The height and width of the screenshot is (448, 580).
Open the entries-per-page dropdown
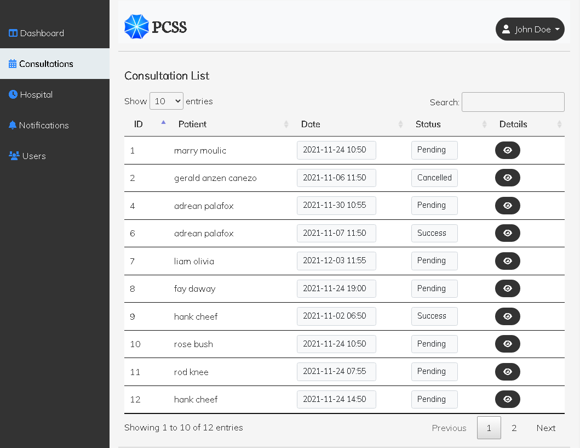[x=166, y=101]
